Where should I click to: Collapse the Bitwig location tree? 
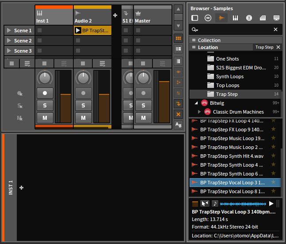196,103
